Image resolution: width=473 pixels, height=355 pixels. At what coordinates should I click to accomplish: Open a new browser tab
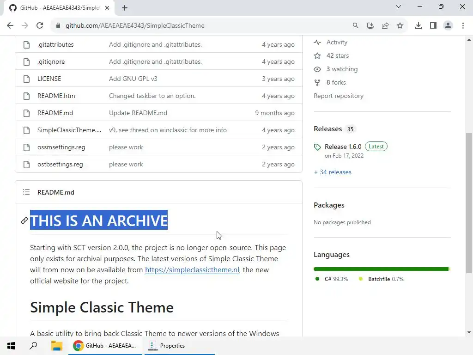pyautogui.click(x=125, y=8)
